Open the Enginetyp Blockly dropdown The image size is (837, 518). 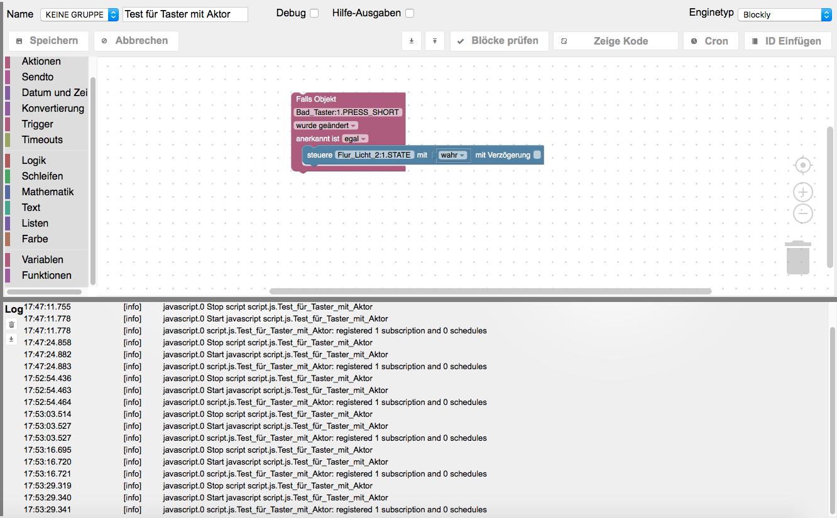[x=785, y=14]
